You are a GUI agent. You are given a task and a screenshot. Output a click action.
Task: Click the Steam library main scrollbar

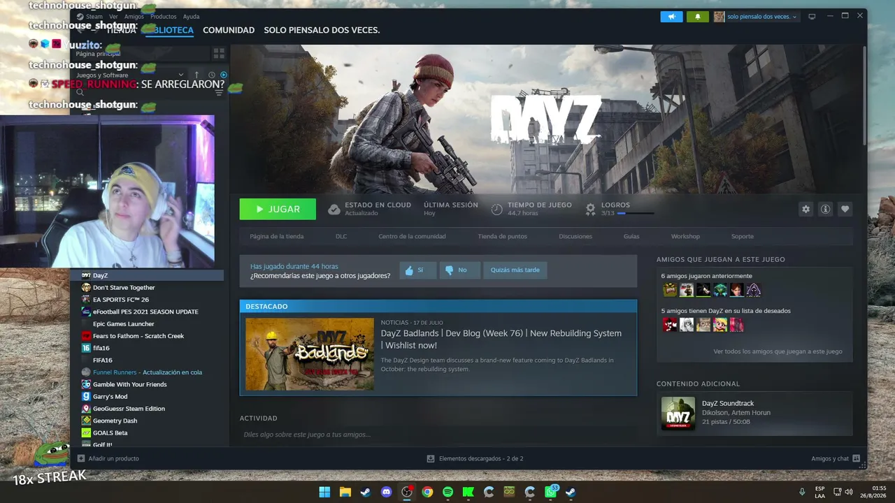[864, 94]
